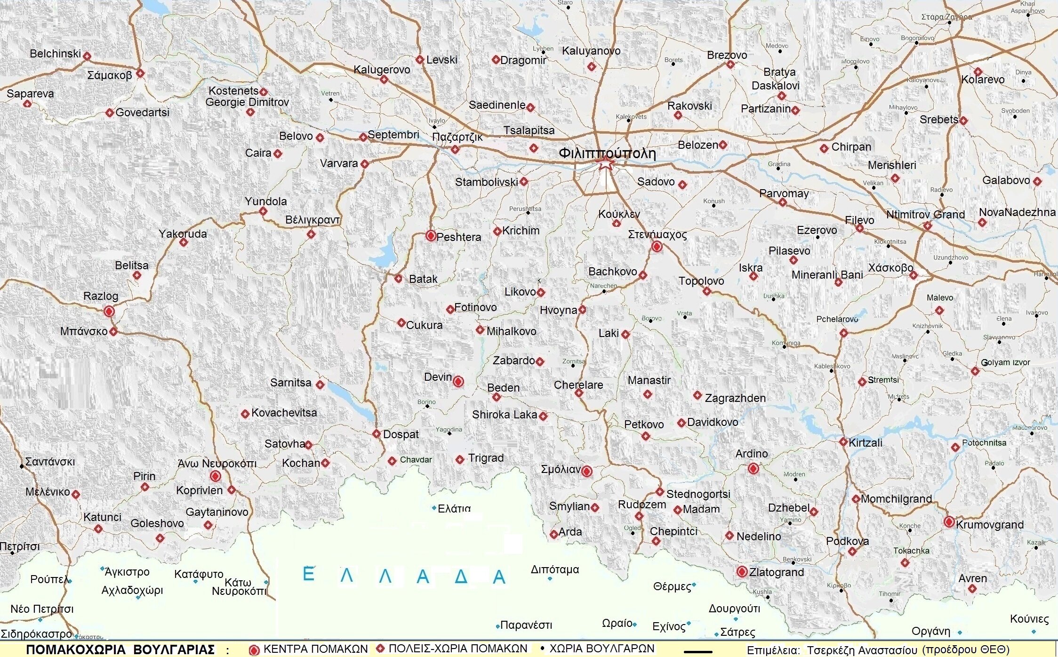Click the Zlatogrand center marker
The height and width of the screenshot is (657, 1058).
coord(742,572)
